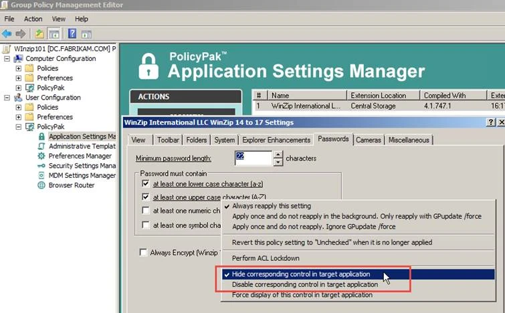Click the Back arrow toolbar icon
Image resolution: width=505 pixels, height=313 pixels.
coord(7,33)
